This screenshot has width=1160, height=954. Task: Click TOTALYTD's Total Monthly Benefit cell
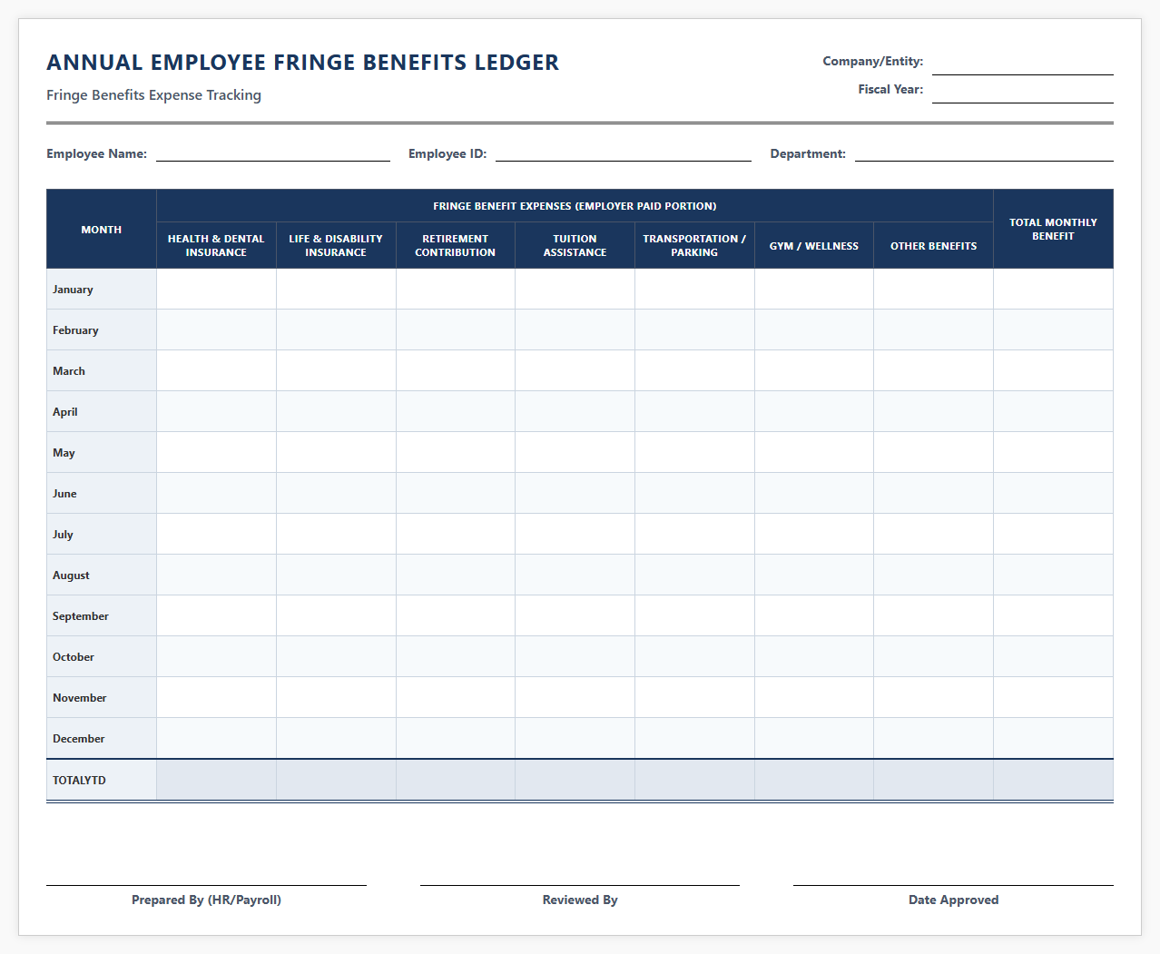pyautogui.click(x=1053, y=780)
